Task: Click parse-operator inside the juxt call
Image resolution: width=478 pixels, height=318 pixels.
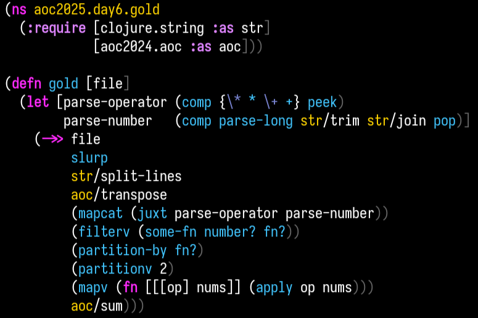Action: click(226, 214)
